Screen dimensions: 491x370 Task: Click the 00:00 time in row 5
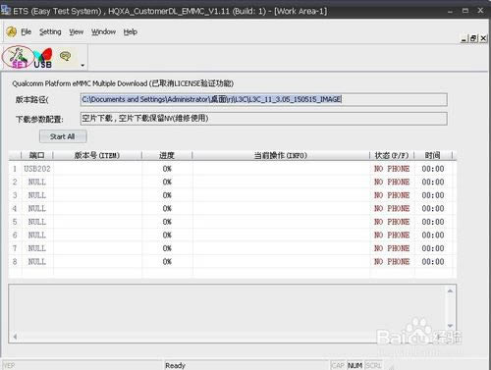(433, 222)
